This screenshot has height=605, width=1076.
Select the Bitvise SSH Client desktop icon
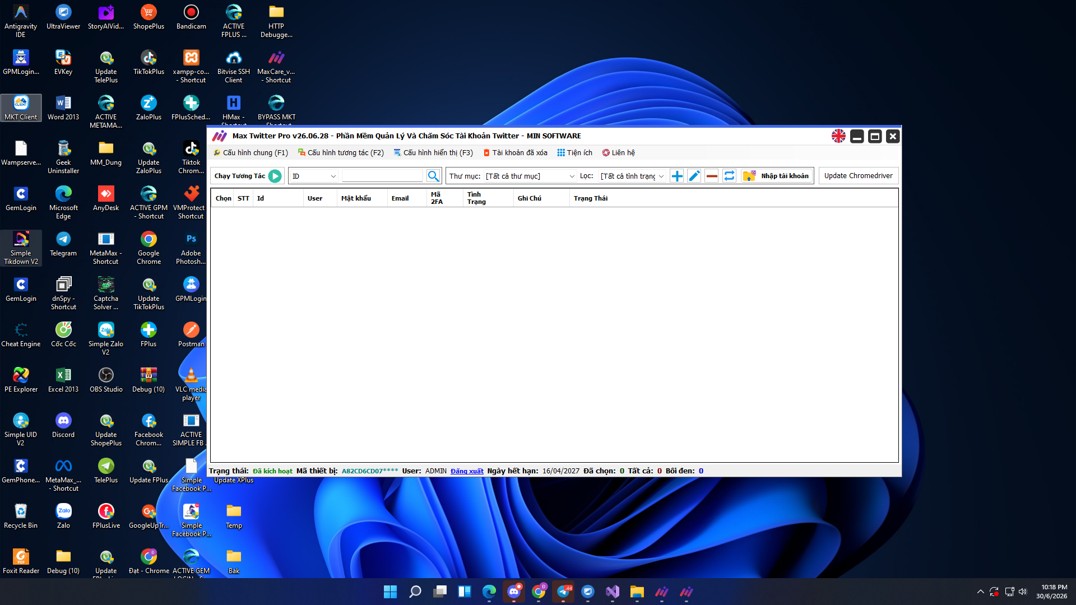(x=234, y=66)
